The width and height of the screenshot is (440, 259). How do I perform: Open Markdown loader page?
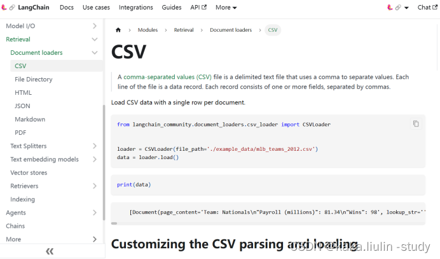[x=30, y=120]
